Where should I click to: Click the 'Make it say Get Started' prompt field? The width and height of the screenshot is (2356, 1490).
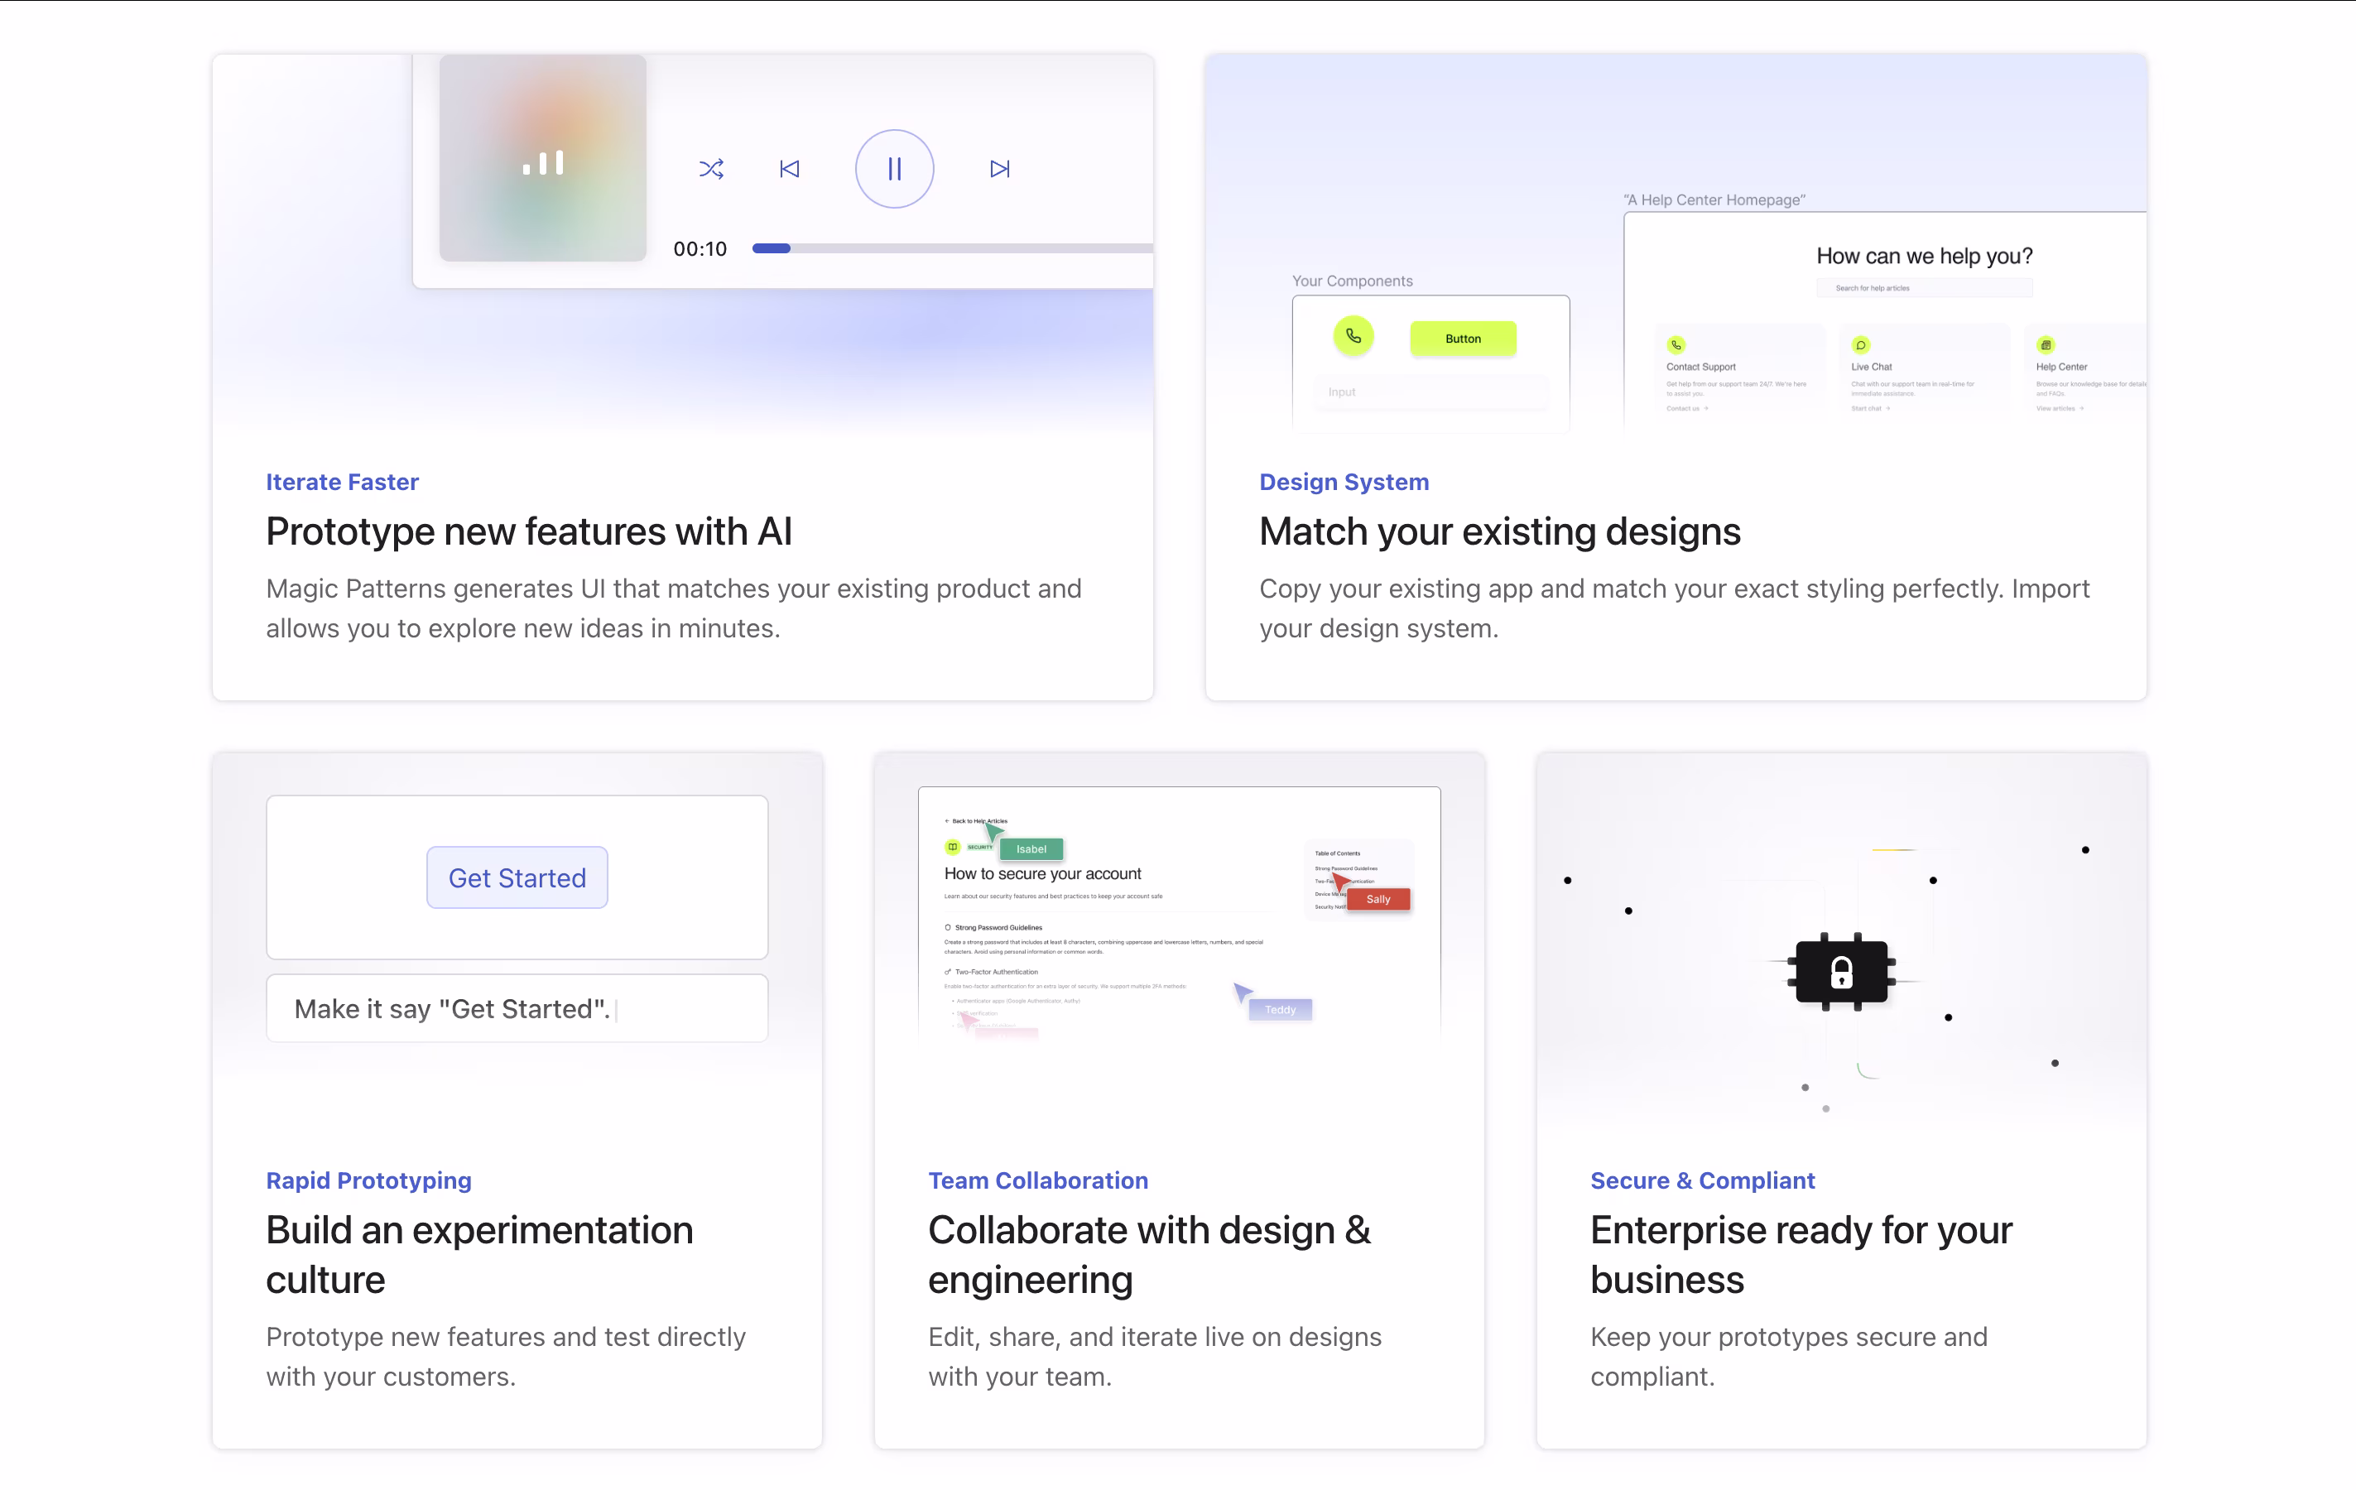517,1009
